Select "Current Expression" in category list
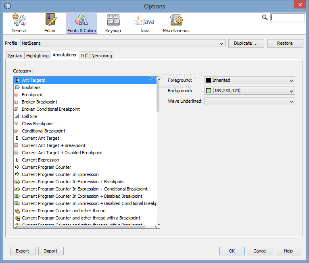This screenshot has width=309, height=263. 85,160
